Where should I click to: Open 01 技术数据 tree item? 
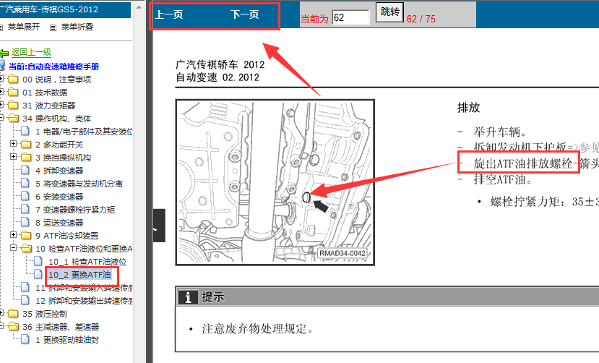(x=45, y=93)
